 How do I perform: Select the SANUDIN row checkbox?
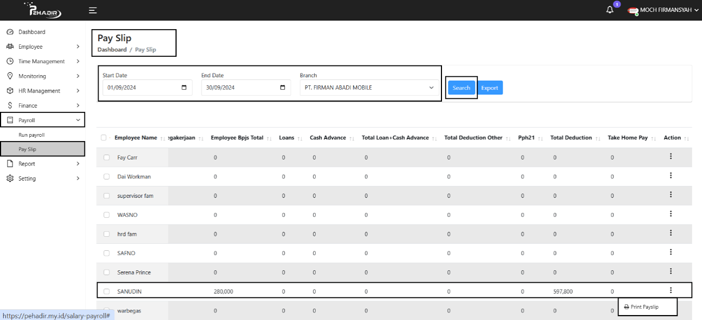click(107, 291)
